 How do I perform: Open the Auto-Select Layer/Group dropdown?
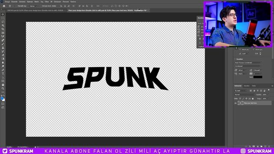point(33,6)
